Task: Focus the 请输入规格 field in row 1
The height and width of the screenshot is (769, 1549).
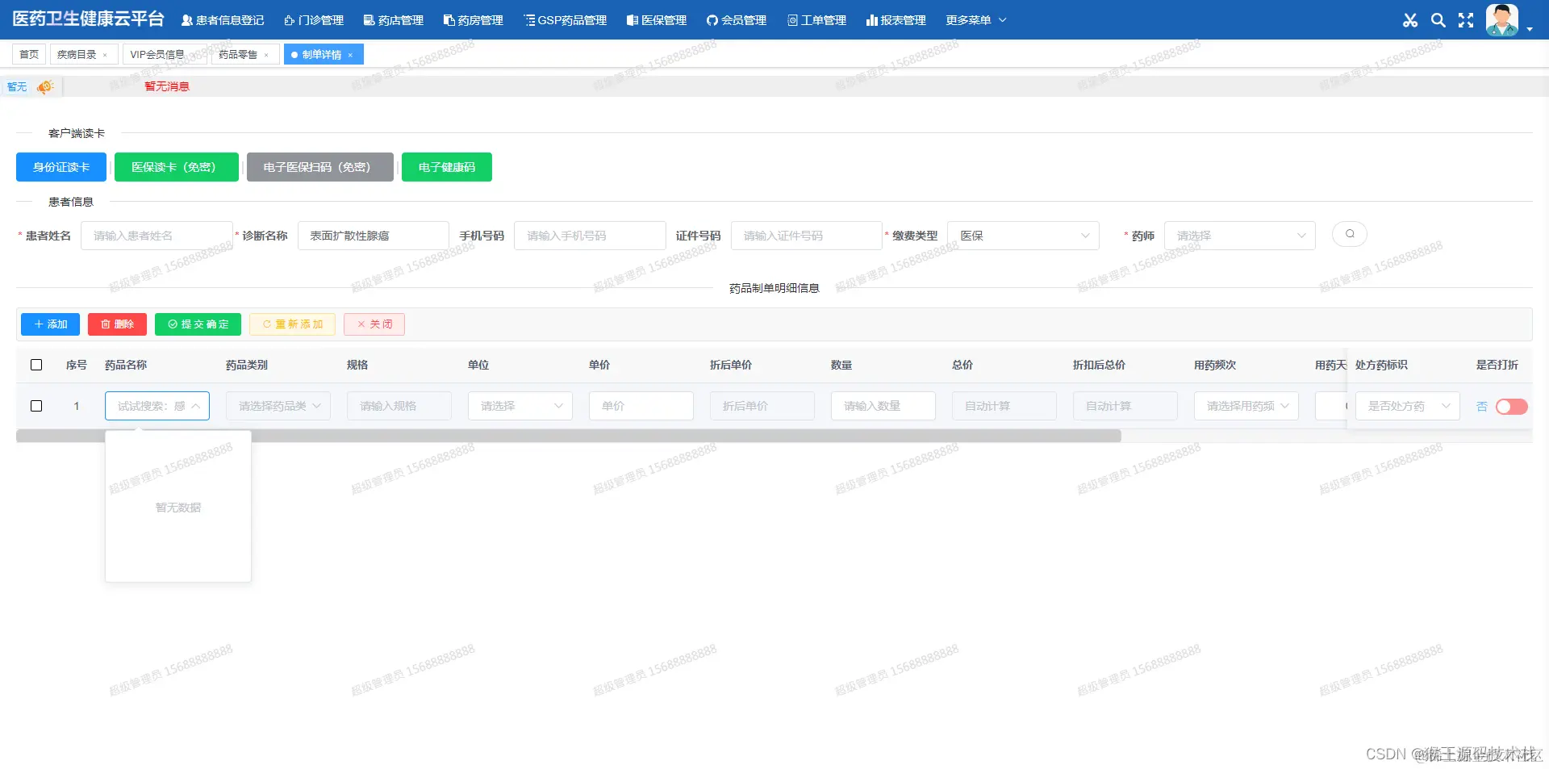Action: click(x=399, y=406)
